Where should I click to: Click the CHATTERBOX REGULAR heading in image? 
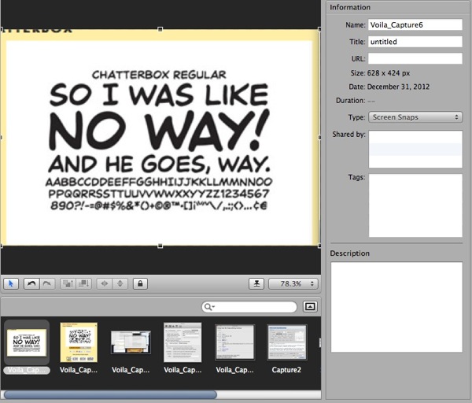point(159,75)
